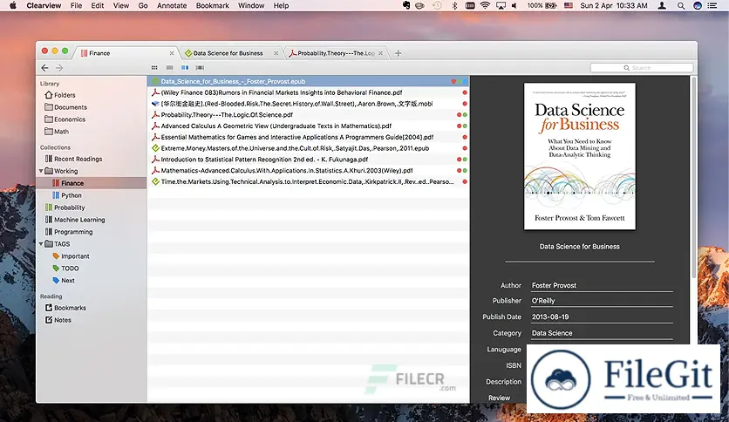This screenshot has width=729, height=422.
Task: Open Bookmarks under Reading
Action: coord(65,308)
